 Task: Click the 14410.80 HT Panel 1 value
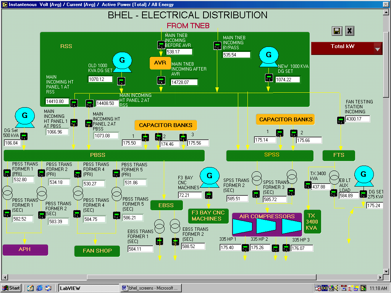[x=57, y=101]
